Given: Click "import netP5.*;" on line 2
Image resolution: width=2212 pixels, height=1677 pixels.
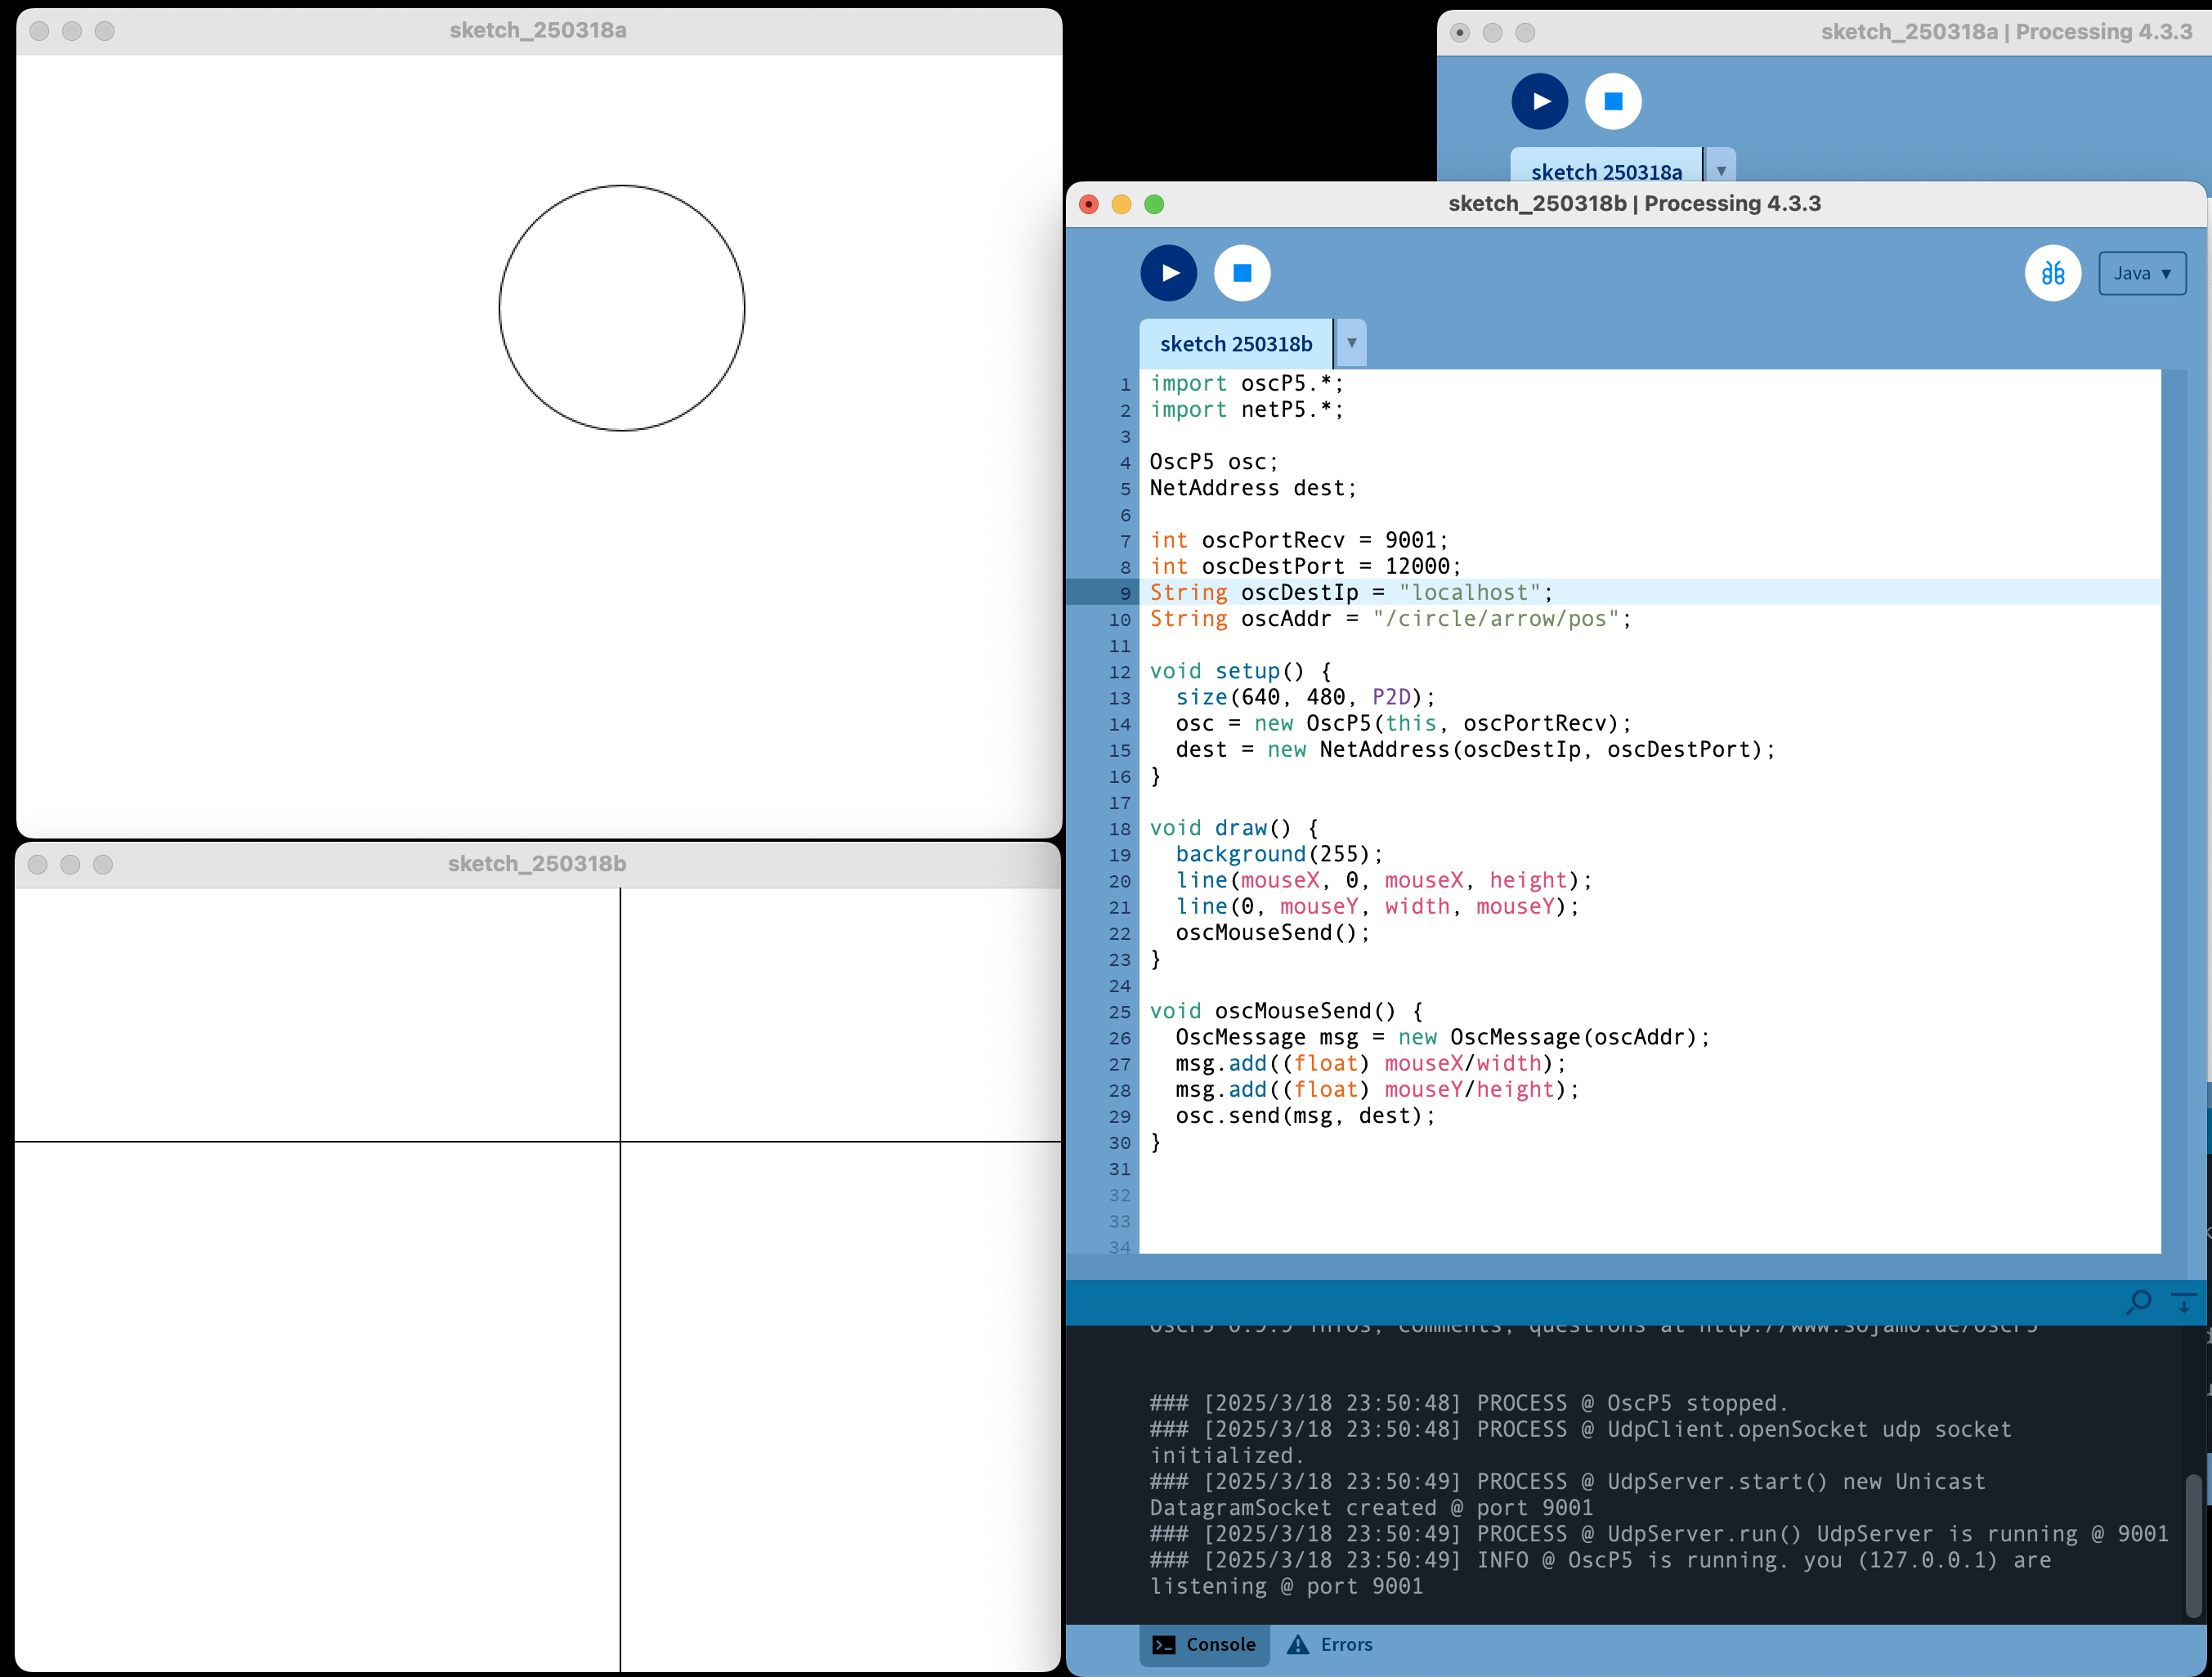Looking at the screenshot, I should click(x=1246, y=409).
